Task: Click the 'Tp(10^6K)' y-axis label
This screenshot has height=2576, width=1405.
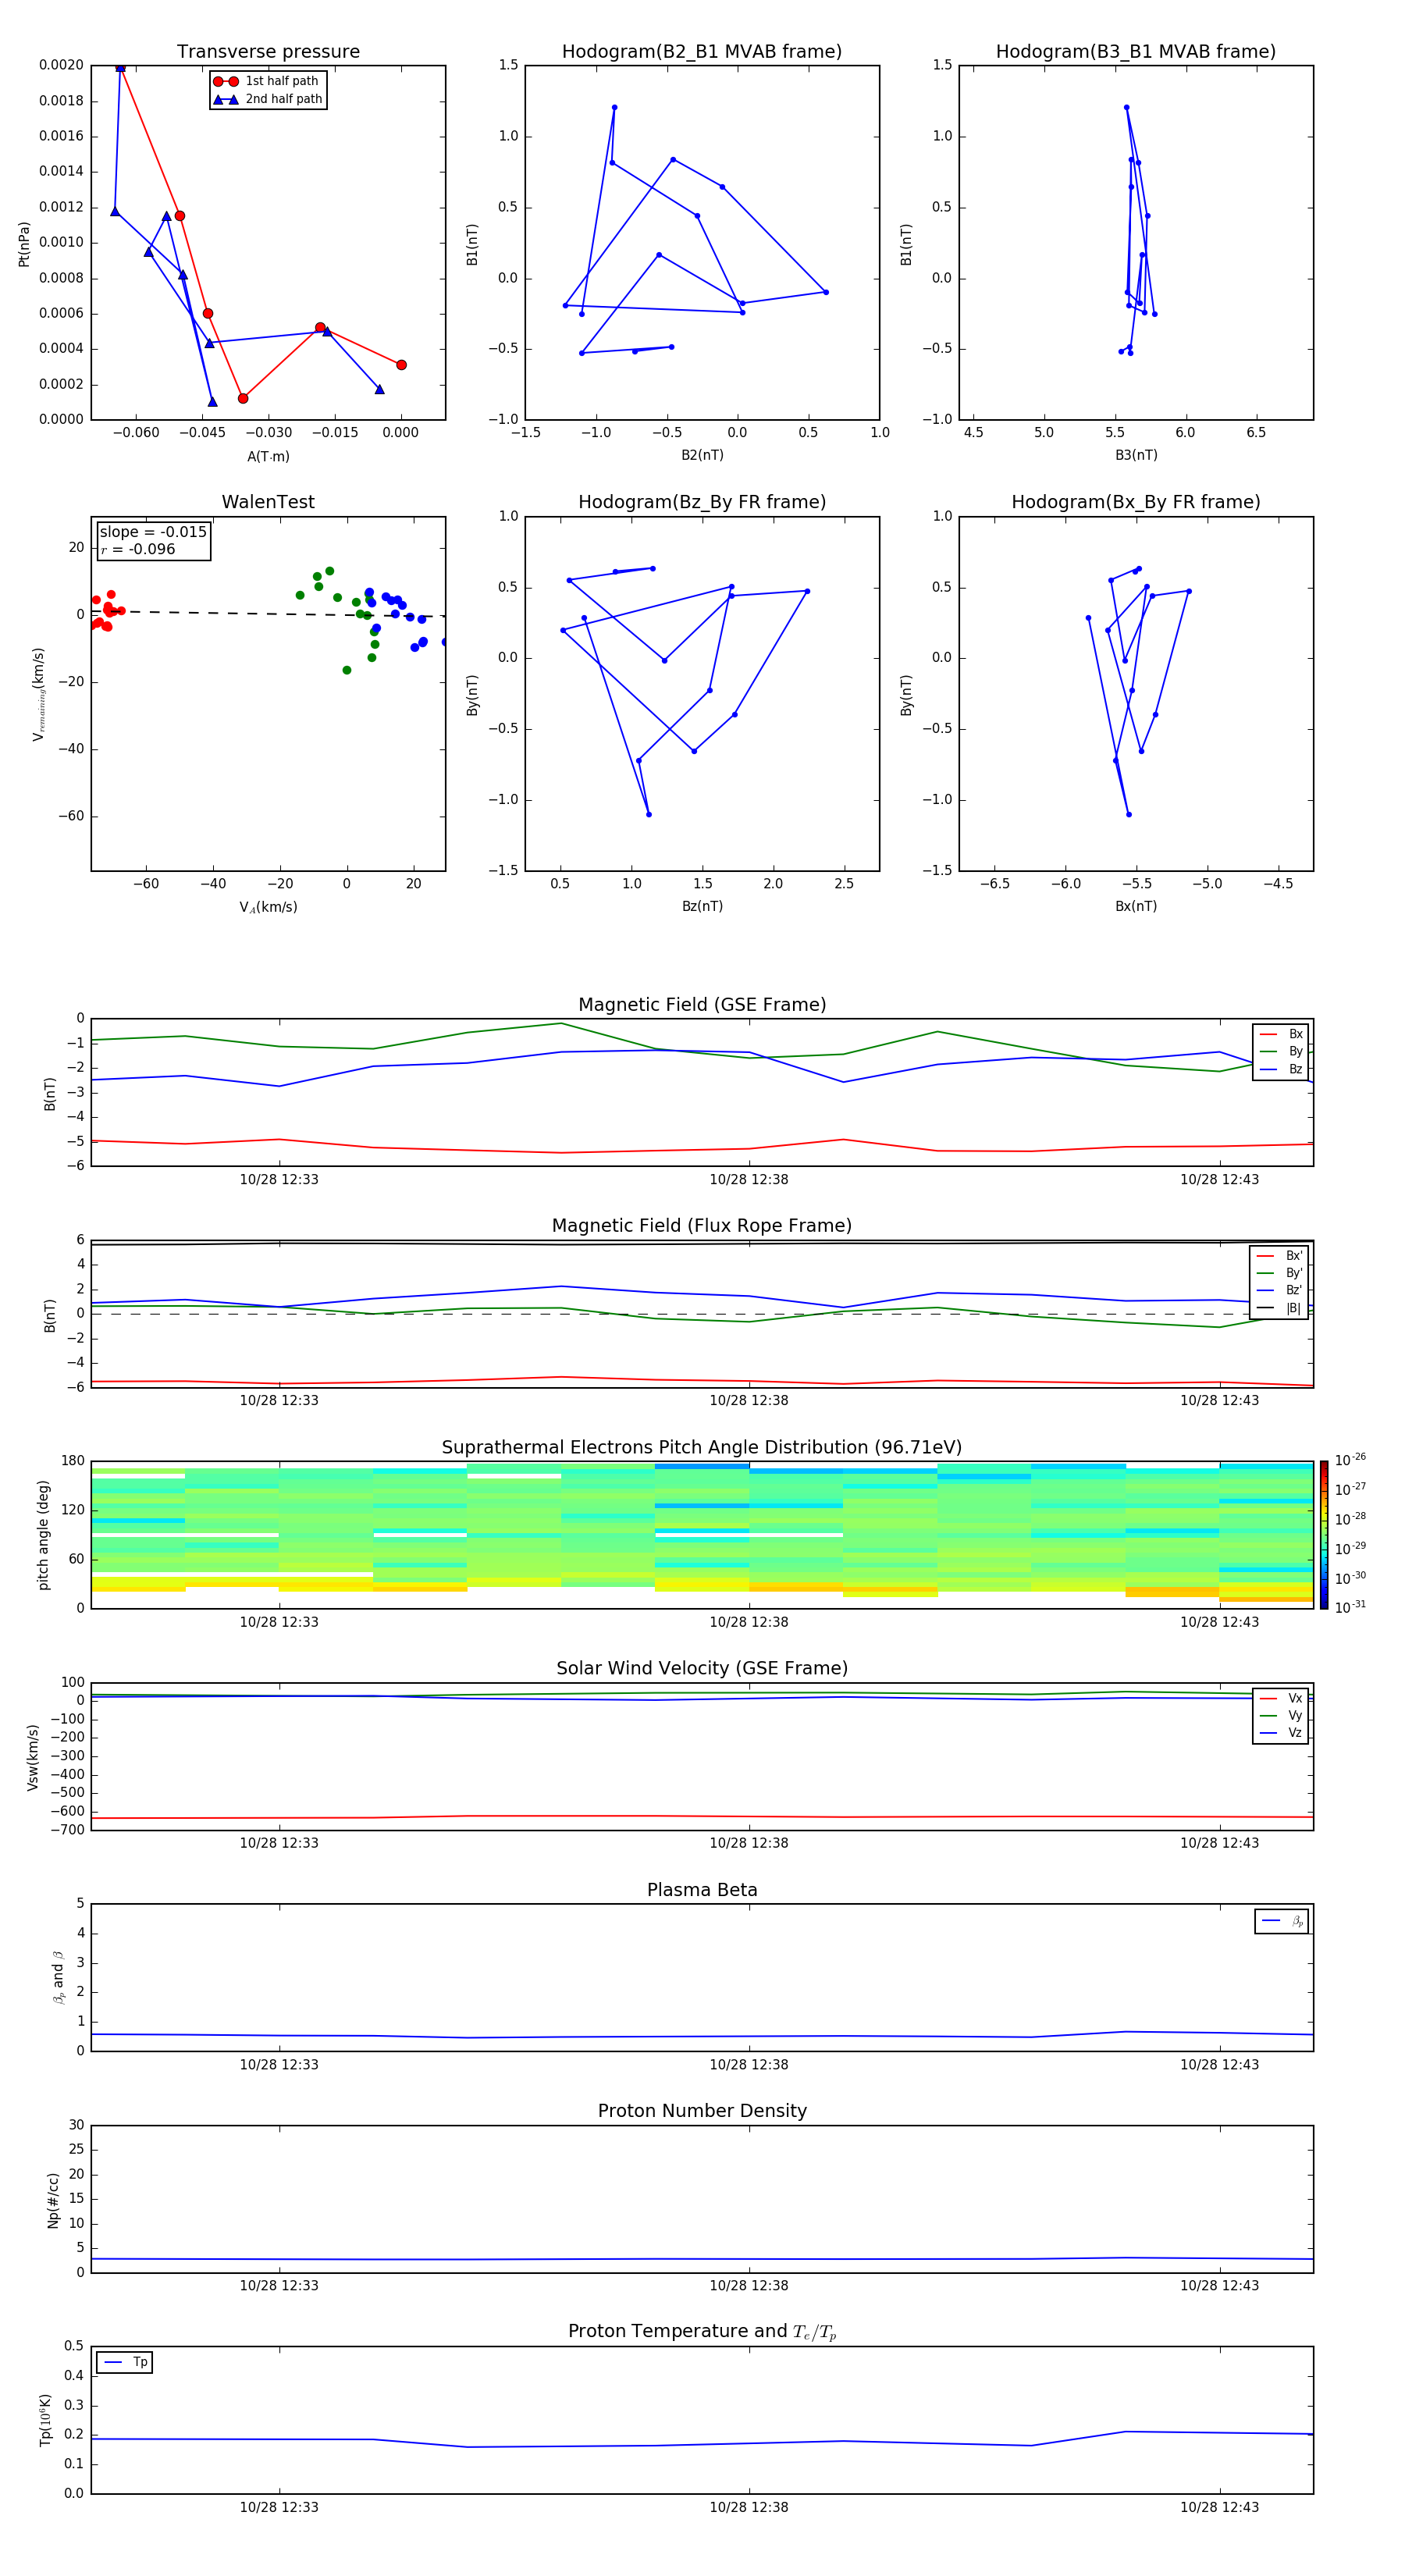Action: pos(46,2420)
